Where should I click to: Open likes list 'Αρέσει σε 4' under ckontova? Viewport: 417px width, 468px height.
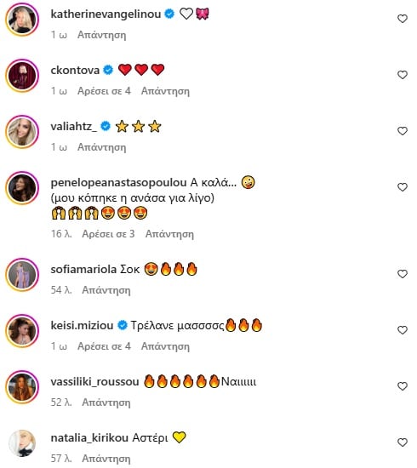[x=104, y=91]
